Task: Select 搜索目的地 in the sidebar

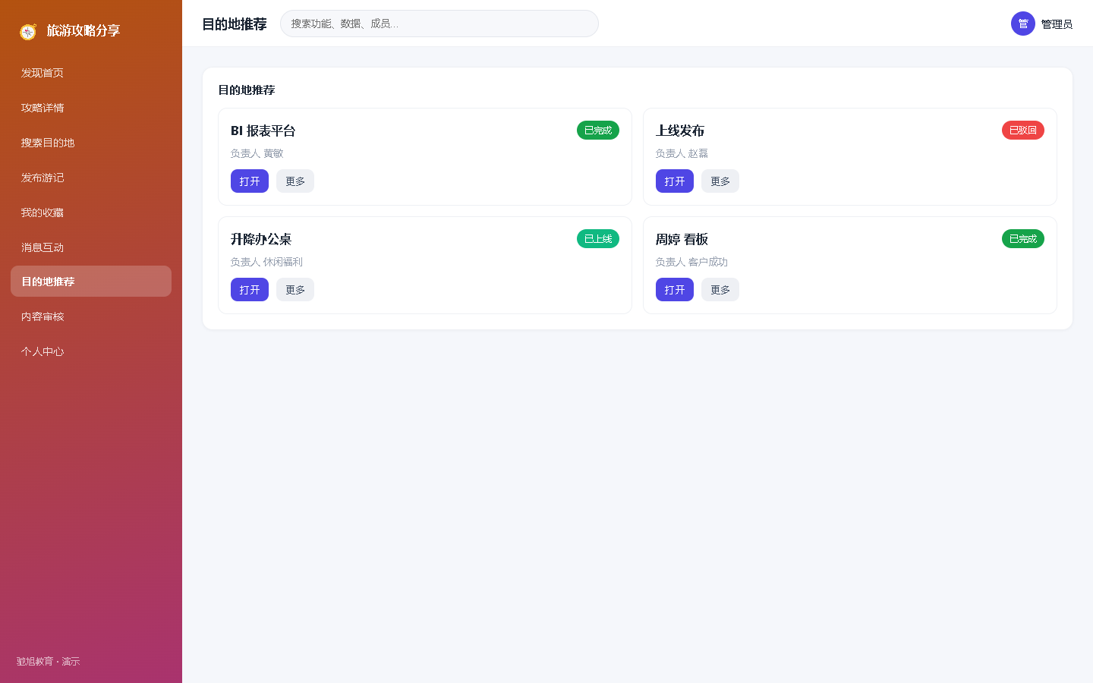Action: coord(91,143)
